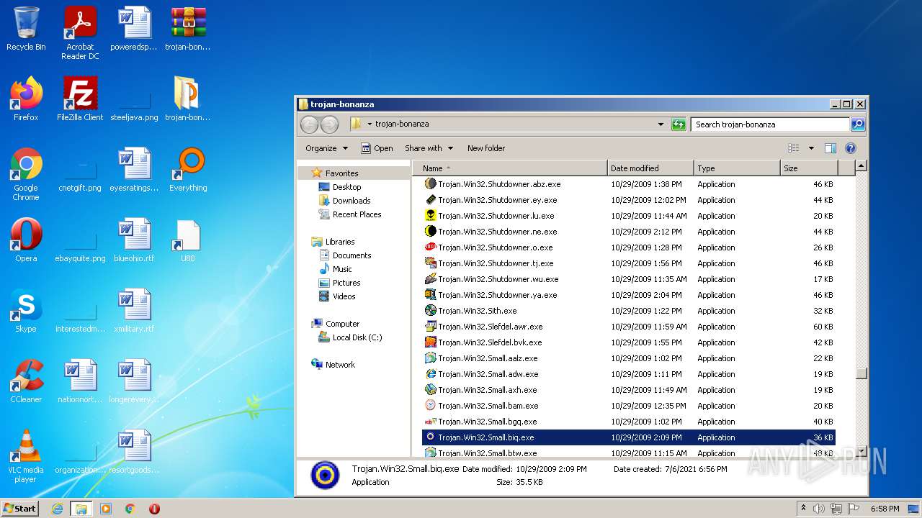Open FileZilla Client desktop shortcut
The image size is (922, 518).
coord(80,99)
